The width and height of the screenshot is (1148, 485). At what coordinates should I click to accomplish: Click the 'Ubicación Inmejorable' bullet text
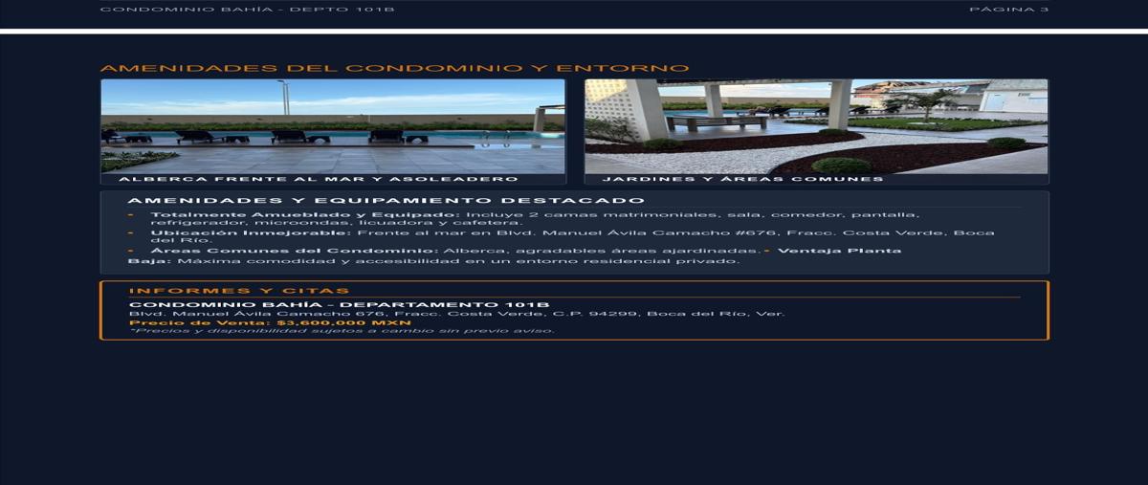[572, 236]
